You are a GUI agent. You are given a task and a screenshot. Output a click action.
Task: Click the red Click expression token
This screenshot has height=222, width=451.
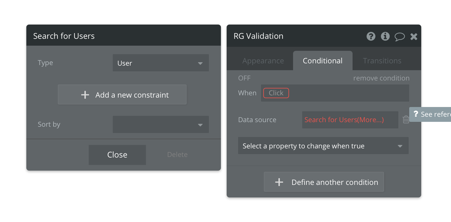276,93
